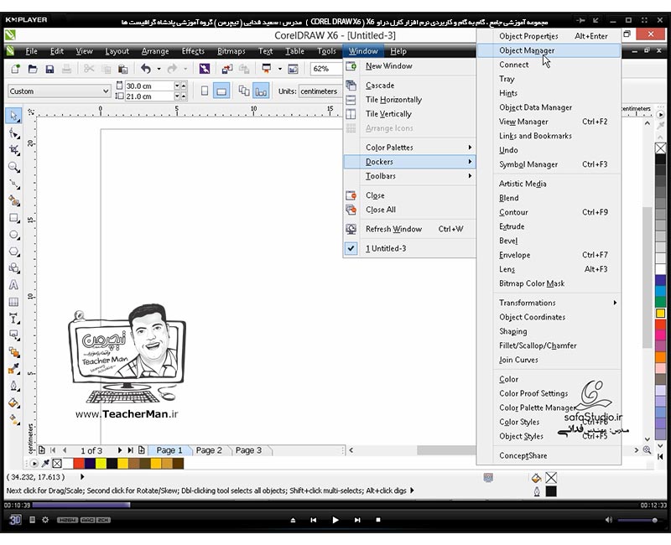671x545 pixels.
Task: Click the KMPlayer volume speaker icon
Action: [609, 520]
